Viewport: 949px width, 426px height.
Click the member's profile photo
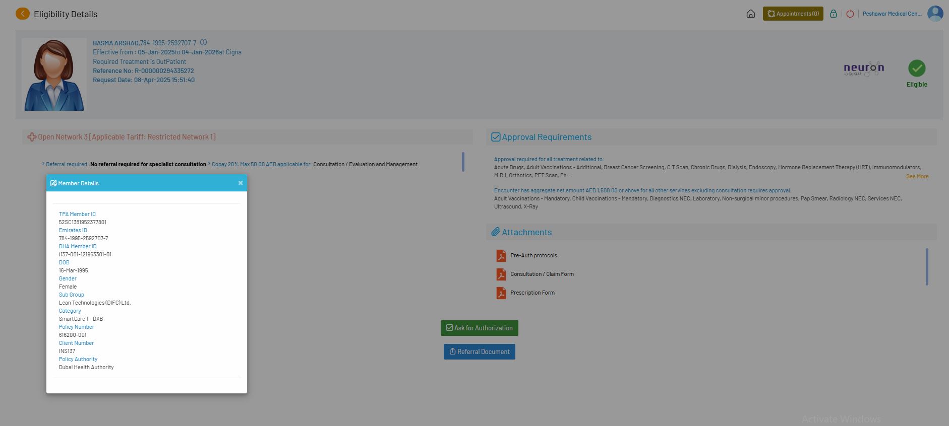[54, 75]
